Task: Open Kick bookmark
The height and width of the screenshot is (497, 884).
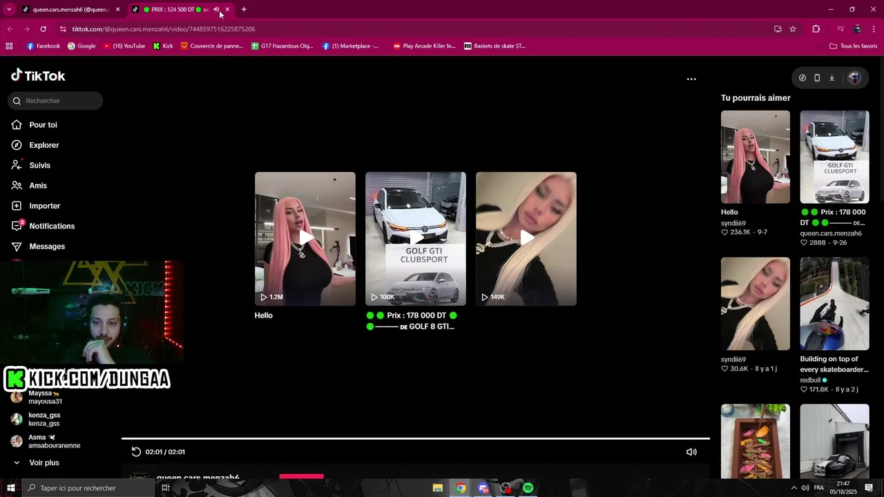Action: pos(163,46)
